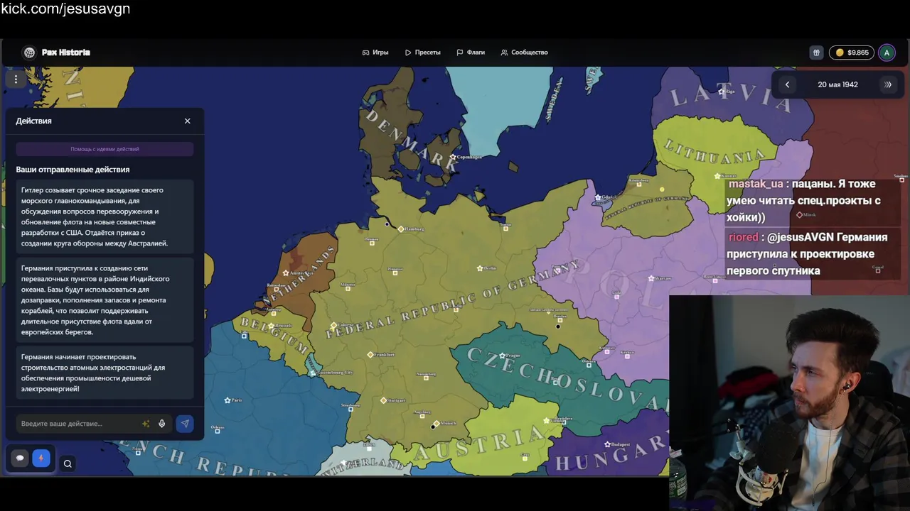Click the Budapest city star marker

[x=607, y=444]
